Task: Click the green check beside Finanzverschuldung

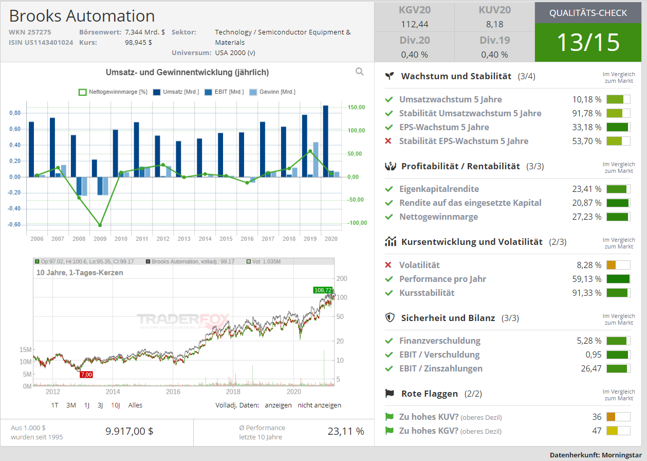Action: point(389,341)
